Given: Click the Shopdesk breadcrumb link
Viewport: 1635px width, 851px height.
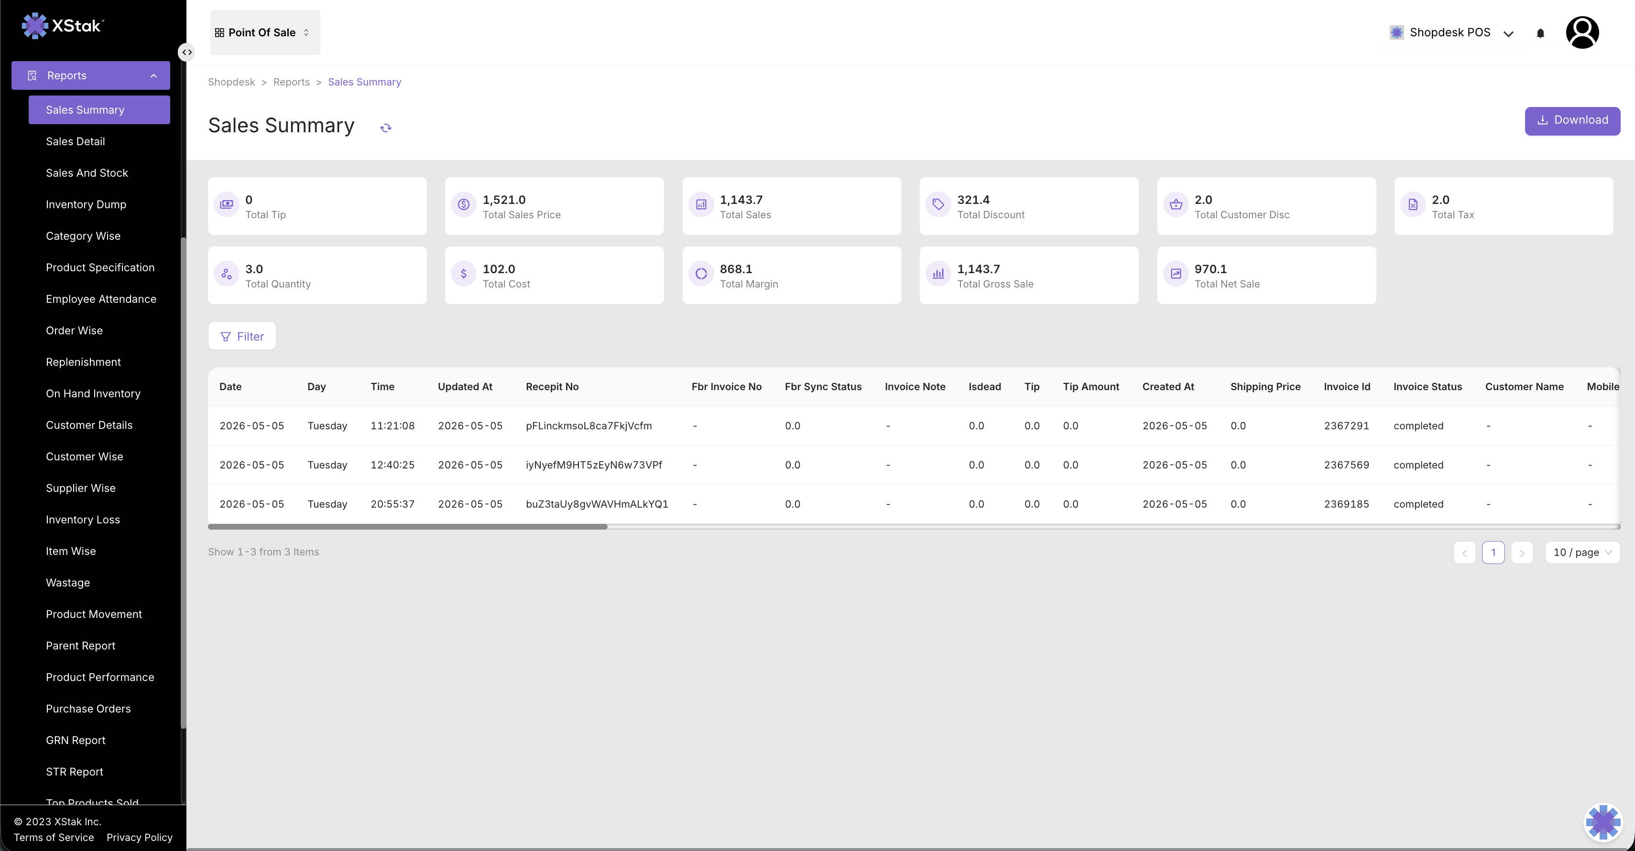Looking at the screenshot, I should tap(231, 82).
